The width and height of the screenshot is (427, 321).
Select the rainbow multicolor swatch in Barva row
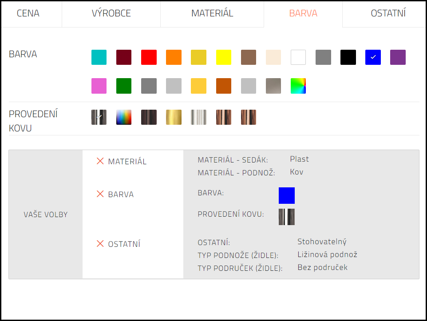[x=298, y=86]
